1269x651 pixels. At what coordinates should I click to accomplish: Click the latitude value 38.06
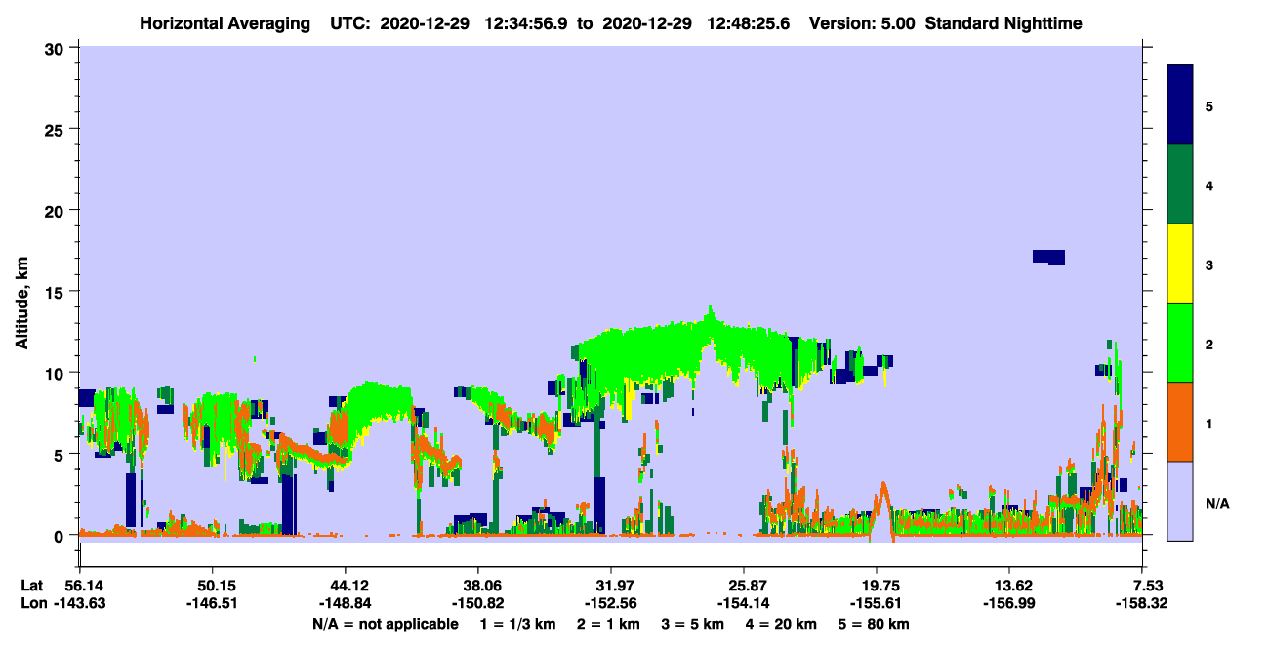tap(477, 586)
